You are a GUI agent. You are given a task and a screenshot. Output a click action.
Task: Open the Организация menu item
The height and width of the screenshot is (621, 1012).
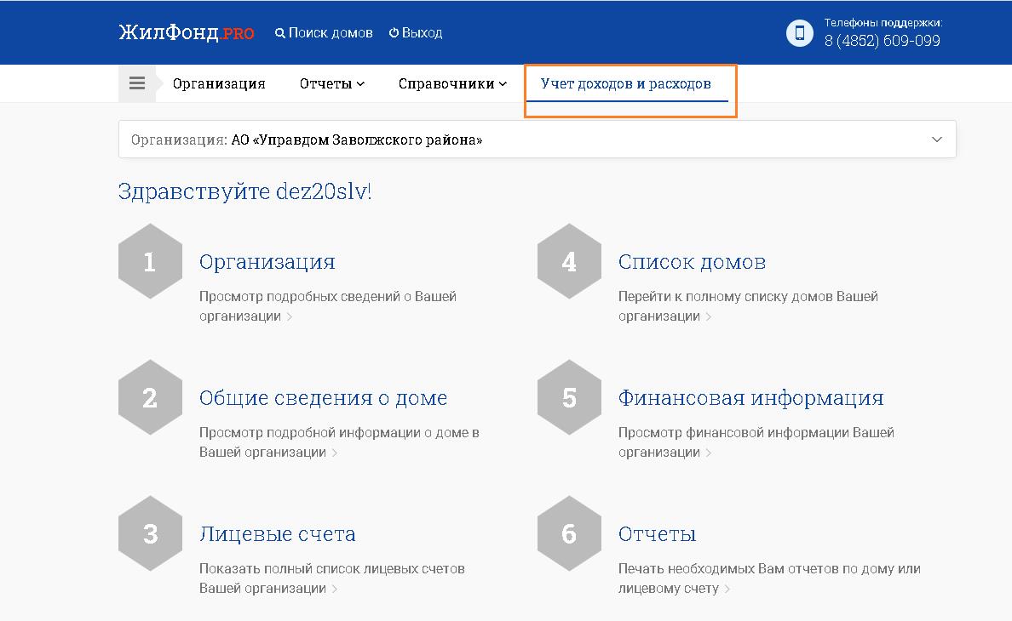[x=219, y=83]
